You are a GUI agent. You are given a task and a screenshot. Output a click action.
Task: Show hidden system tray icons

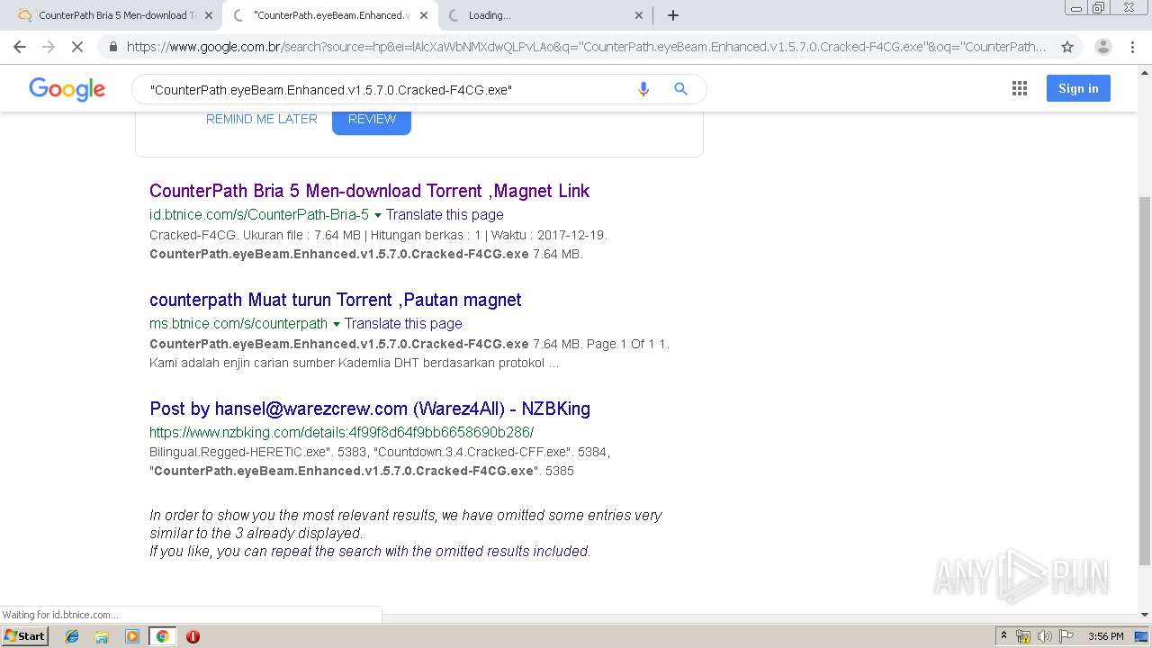click(1003, 636)
